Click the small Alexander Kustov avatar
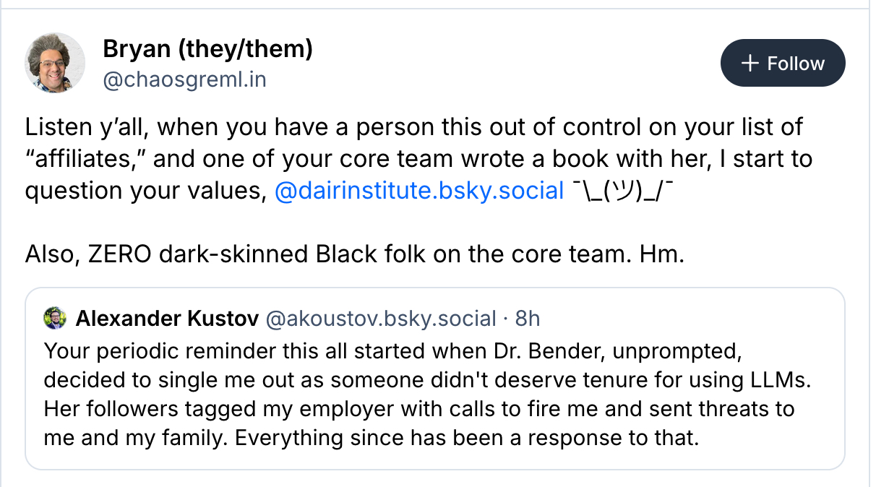The height and width of the screenshot is (487, 876). coord(55,318)
